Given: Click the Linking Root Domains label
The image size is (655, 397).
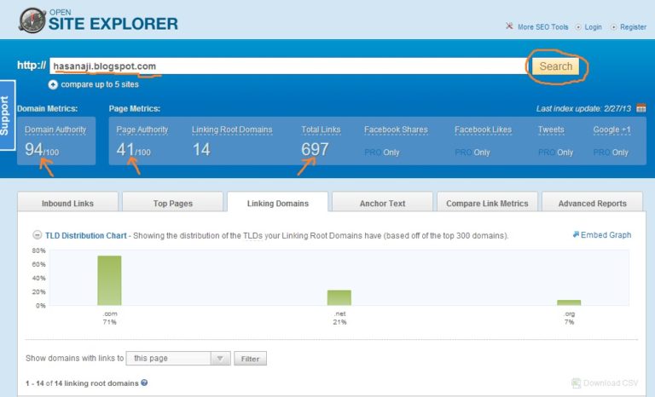Looking at the screenshot, I should pyautogui.click(x=232, y=129).
